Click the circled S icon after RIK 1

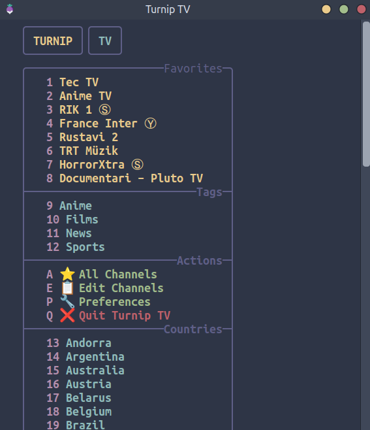coord(105,110)
